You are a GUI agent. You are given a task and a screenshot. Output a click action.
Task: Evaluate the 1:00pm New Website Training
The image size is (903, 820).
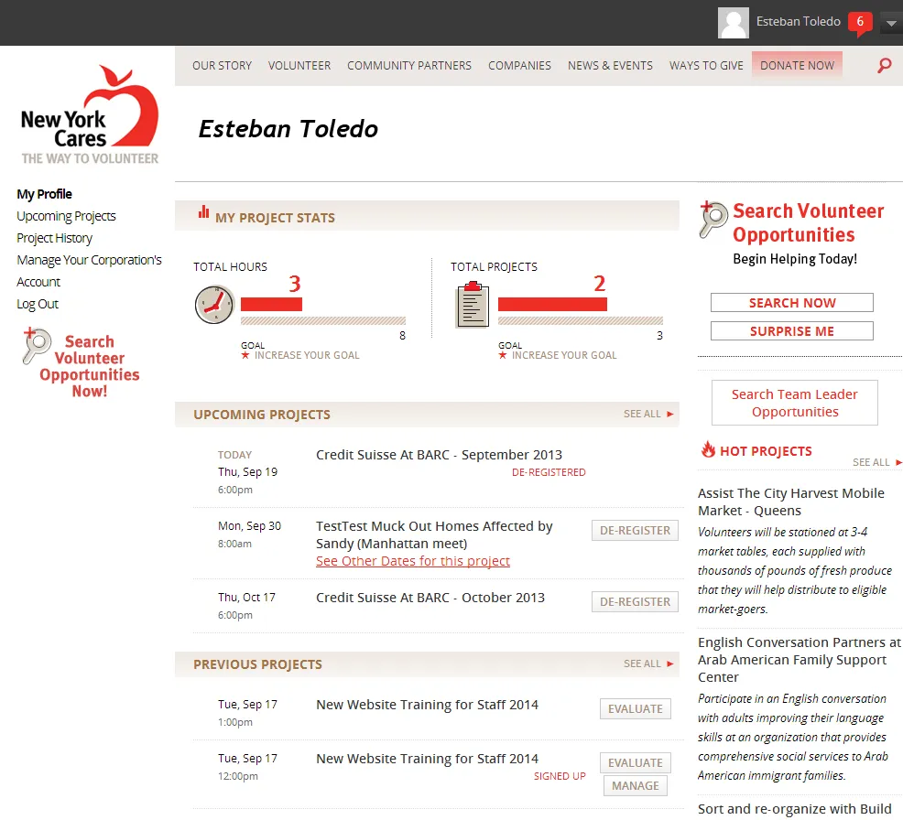tap(636, 708)
